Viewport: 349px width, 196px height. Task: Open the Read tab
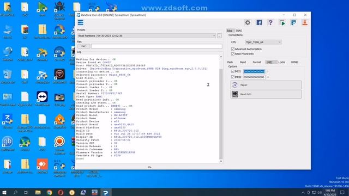[243, 62]
